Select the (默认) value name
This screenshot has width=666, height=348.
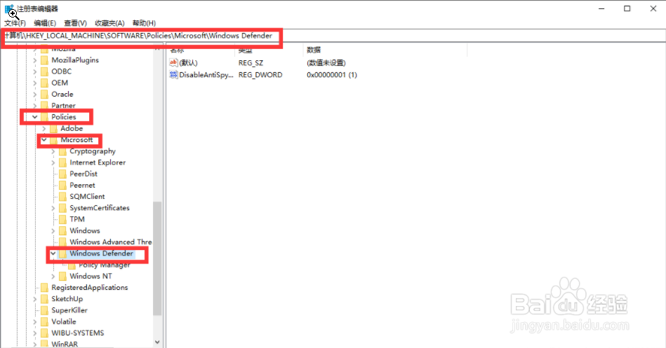(x=188, y=63)
